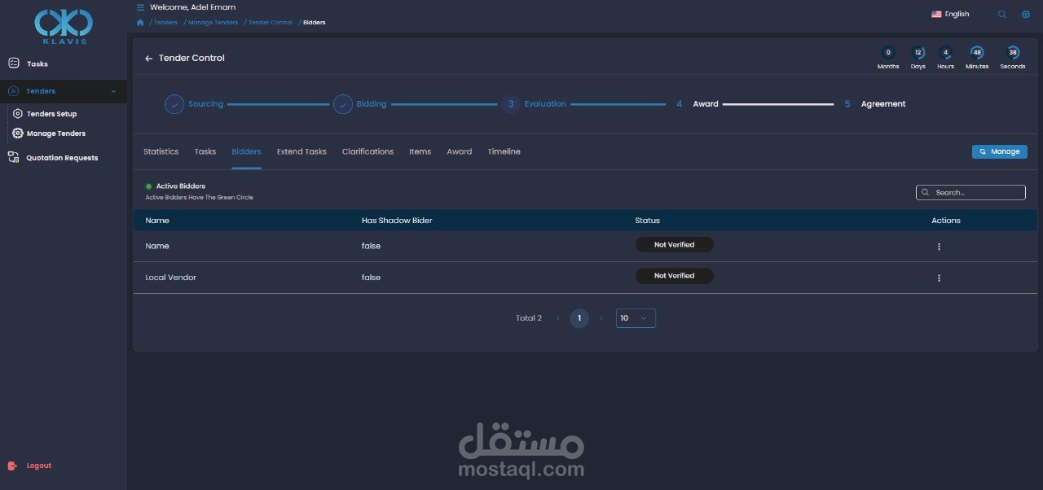Viewport: 1043px width, 490px height.
Task: Click the Award step progress line
Action: click(x=778, y=104)
